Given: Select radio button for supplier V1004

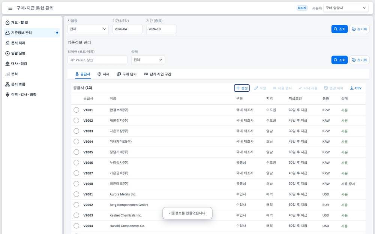Looking at the screenshot, I should pos(76,142).
